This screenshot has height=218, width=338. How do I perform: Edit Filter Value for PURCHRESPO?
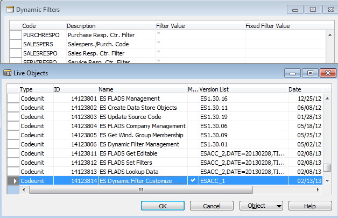pos(199,34)
